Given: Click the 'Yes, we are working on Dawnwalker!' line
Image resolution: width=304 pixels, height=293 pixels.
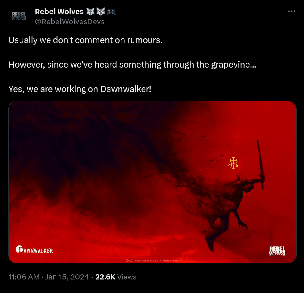Looking at the screenshot, I should pyautogui.click(x=80, y=89).
